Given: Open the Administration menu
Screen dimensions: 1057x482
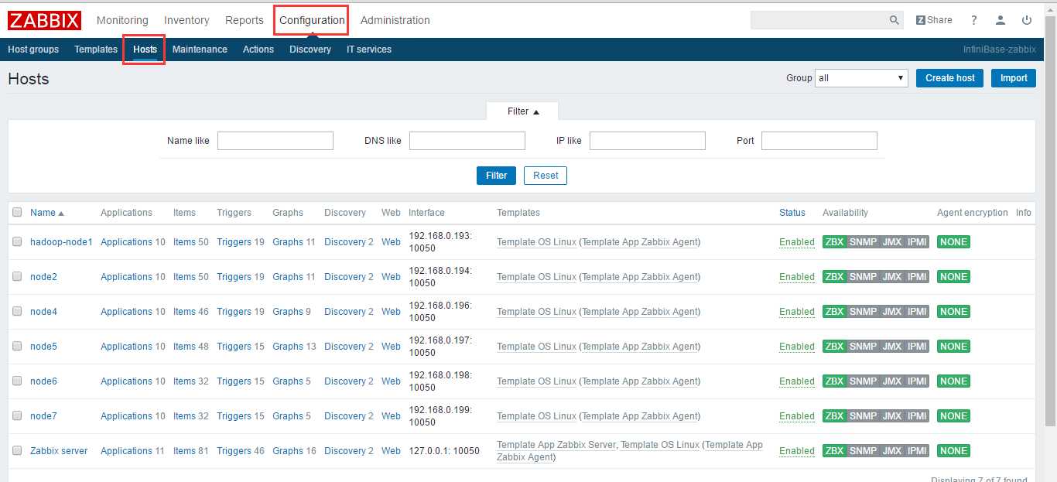Looking at the screenshot, I should (395, 20).
